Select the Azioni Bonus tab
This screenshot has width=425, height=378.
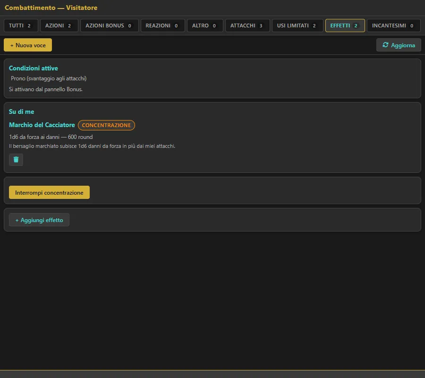pyautogui.click(x=110, y=26)
